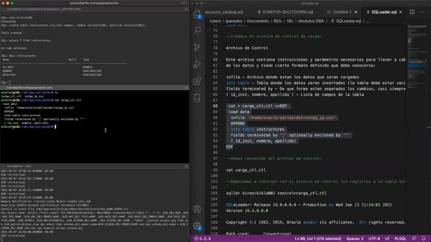
Task: Open Run and Debug view
Action: pos(197,65)
